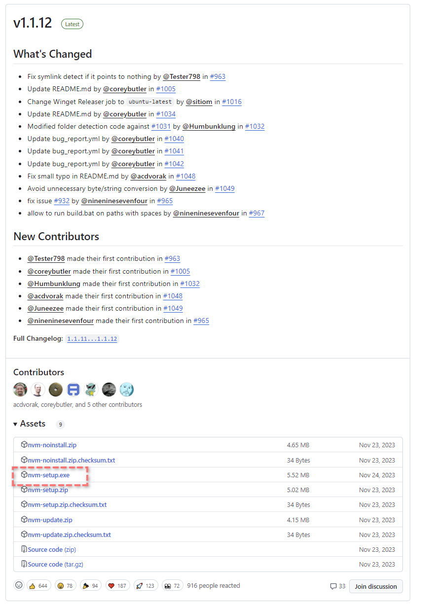Click the smiley add-reaction icon
The height and width of the screenshot is (608, 431).
(19, 585)
